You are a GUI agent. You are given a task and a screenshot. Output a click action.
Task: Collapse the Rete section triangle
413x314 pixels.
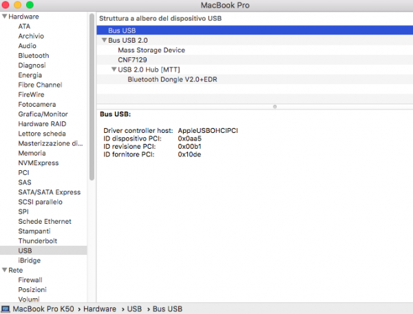(5, 270)
